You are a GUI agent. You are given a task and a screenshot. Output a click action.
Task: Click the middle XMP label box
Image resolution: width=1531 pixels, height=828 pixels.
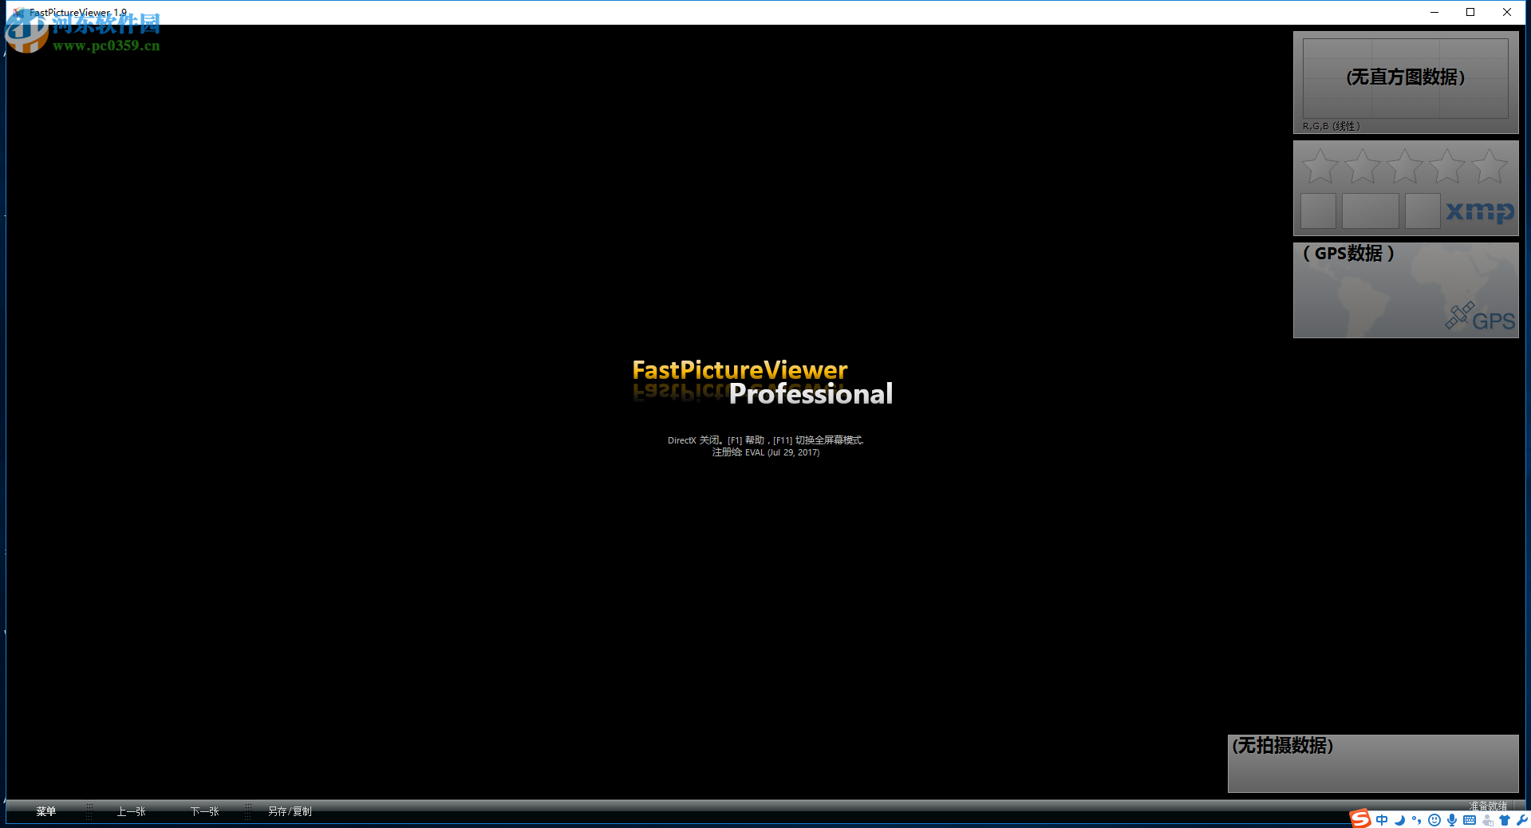1371,212
